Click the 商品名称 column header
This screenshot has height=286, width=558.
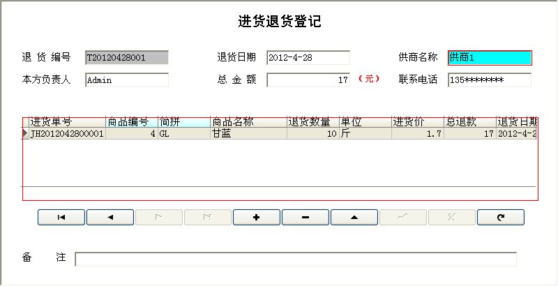(x=248, y=122)
